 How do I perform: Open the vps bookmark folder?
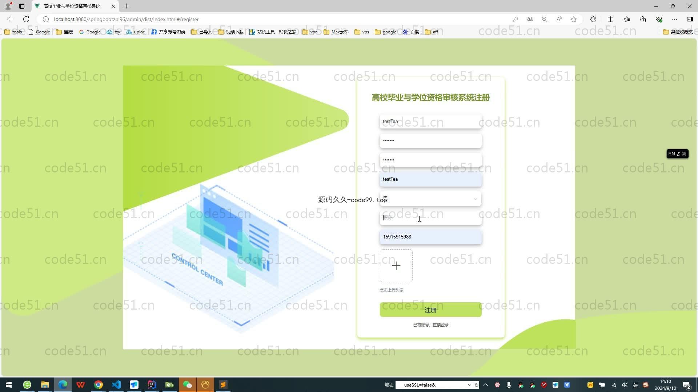[x=362, y=32]
